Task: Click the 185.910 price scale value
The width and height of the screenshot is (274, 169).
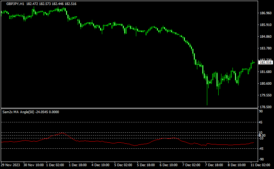Action: (265, 25)
